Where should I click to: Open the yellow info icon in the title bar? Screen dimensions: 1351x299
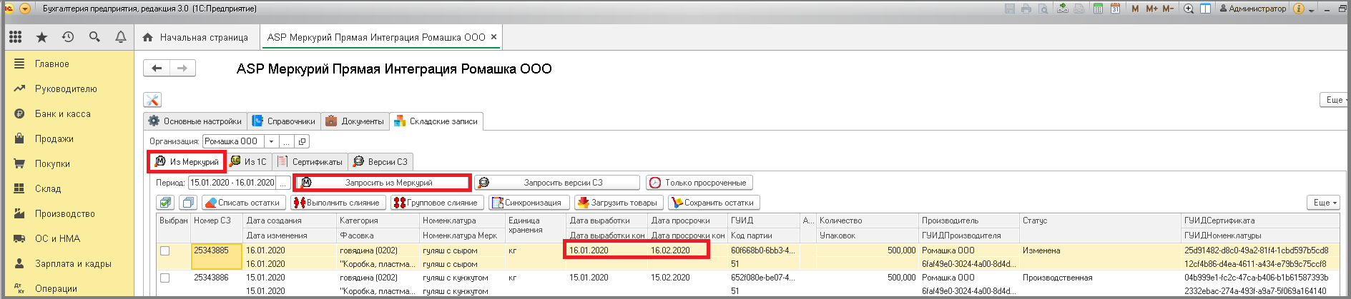[x=1298, y=9]
